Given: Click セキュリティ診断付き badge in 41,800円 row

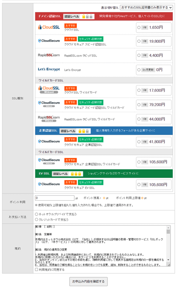Looking at the screenshot, I should click(90, 140).
